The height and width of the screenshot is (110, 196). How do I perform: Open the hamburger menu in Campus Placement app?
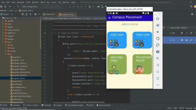pos(109,18)
